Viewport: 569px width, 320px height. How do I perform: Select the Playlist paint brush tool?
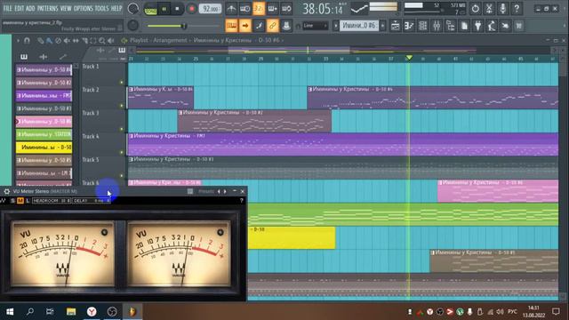49,41
